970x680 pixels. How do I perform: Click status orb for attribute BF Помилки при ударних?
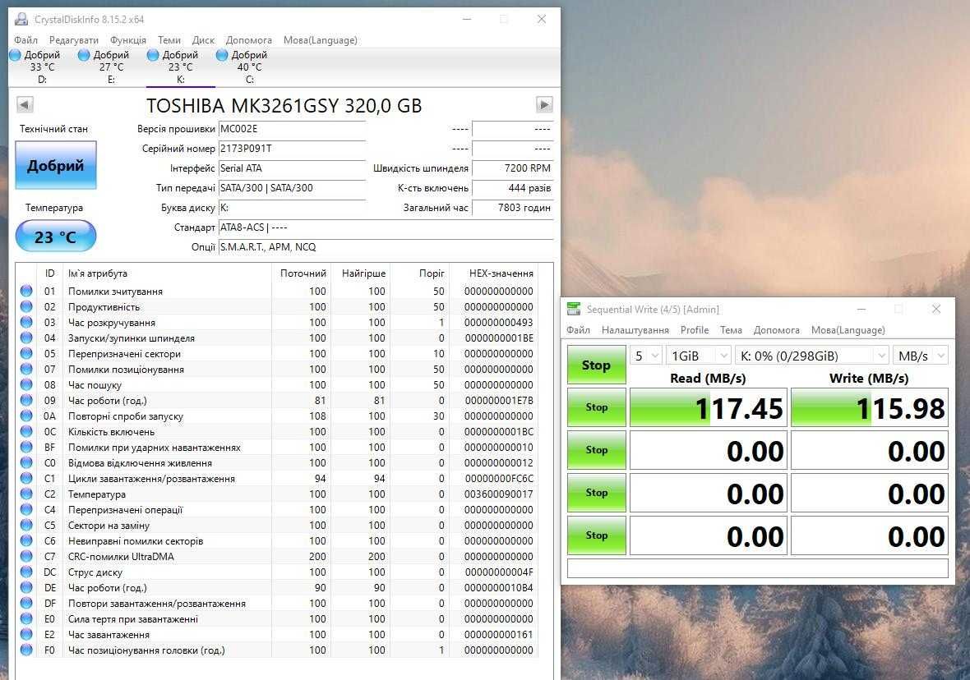26,447
